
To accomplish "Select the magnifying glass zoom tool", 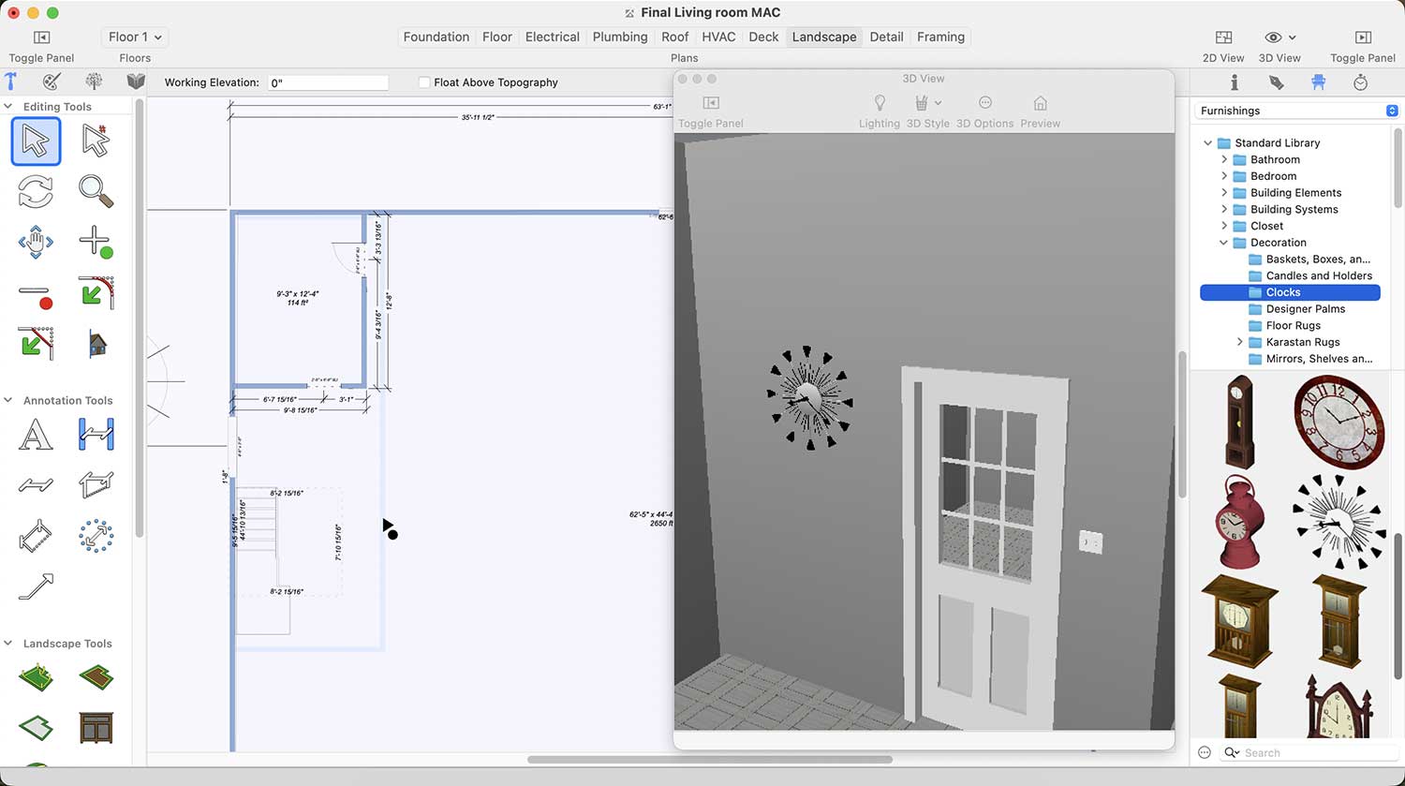I will tap(96, 191).
